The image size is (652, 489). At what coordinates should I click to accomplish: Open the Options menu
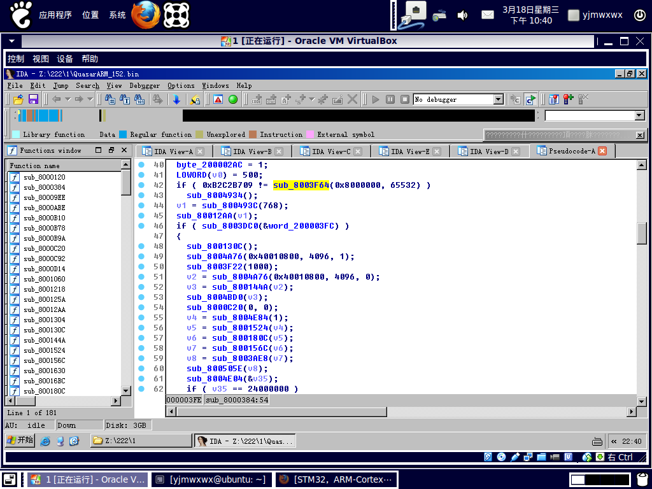(181, 86)
